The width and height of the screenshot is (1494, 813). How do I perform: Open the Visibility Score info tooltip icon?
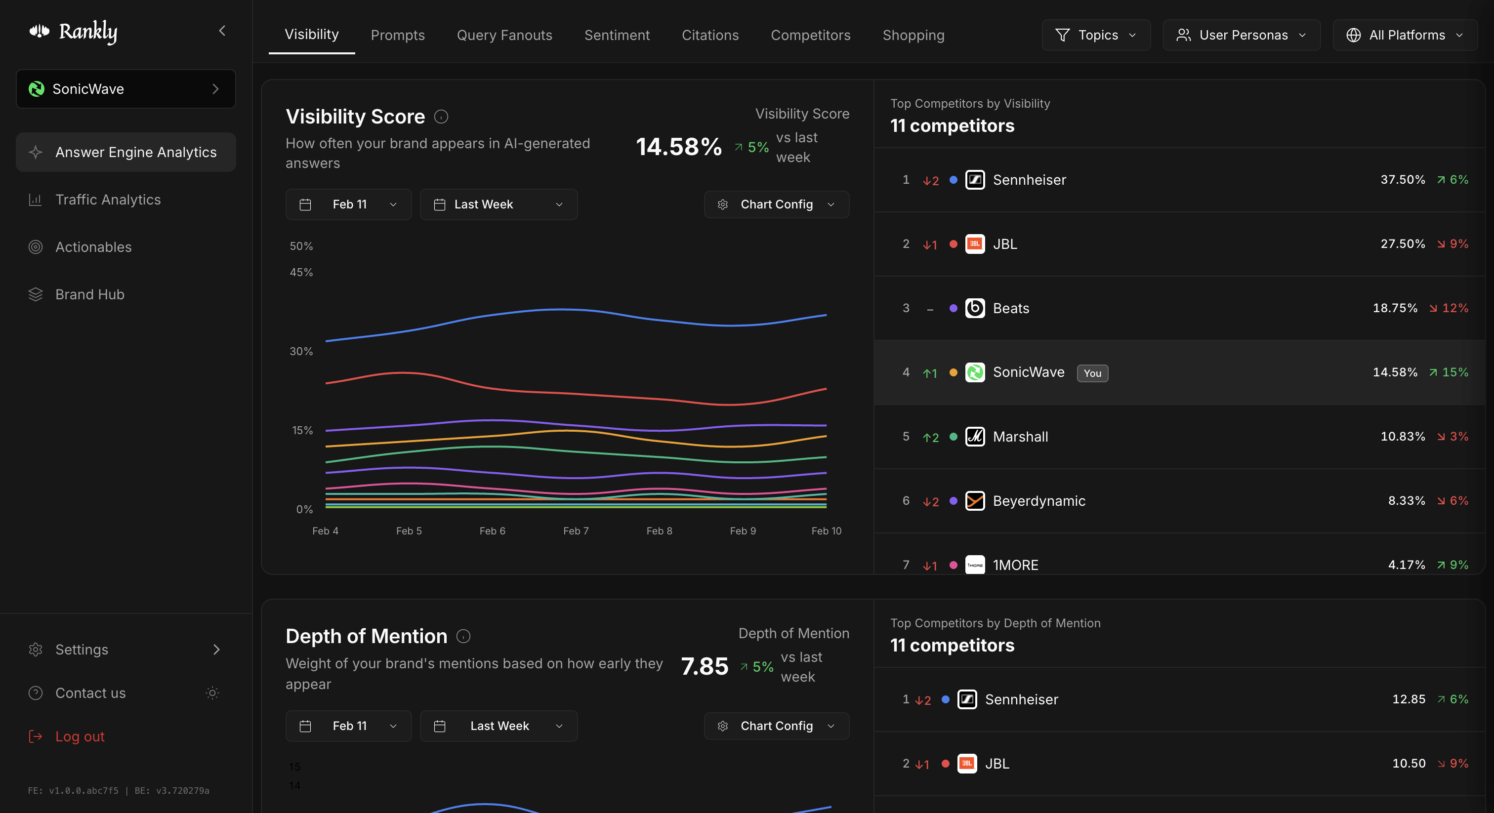click(x=441, y=117)
